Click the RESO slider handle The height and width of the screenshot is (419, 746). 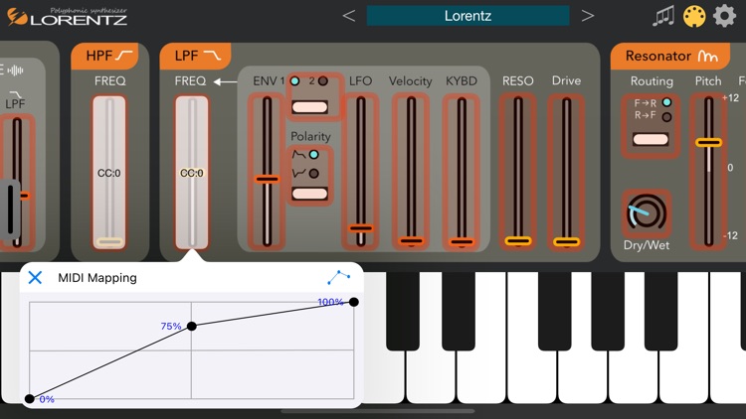pos(518,241)
